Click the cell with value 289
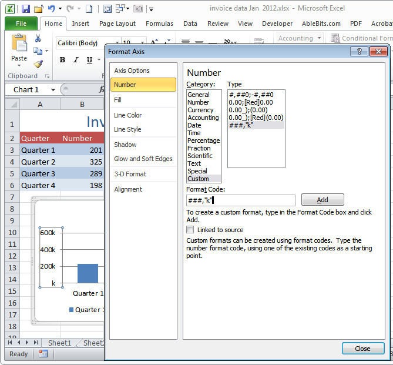The image size is (393, 365). point(82,173)
